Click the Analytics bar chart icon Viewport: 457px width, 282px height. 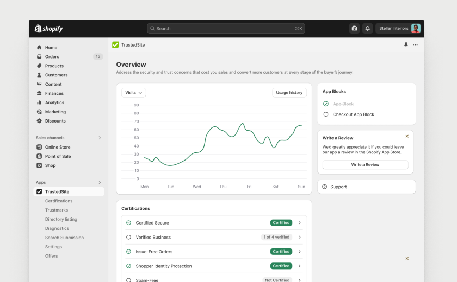click(x=39, y=102)
